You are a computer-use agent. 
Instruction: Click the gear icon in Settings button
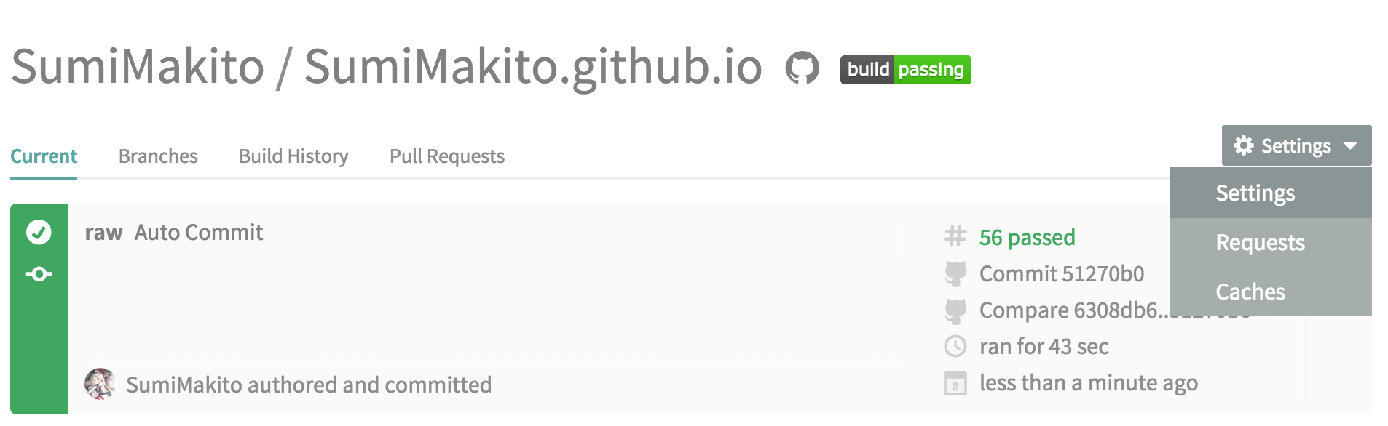(x=1243, y=145)
